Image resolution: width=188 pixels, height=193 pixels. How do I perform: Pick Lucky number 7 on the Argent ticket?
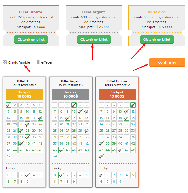coord(61,182)
